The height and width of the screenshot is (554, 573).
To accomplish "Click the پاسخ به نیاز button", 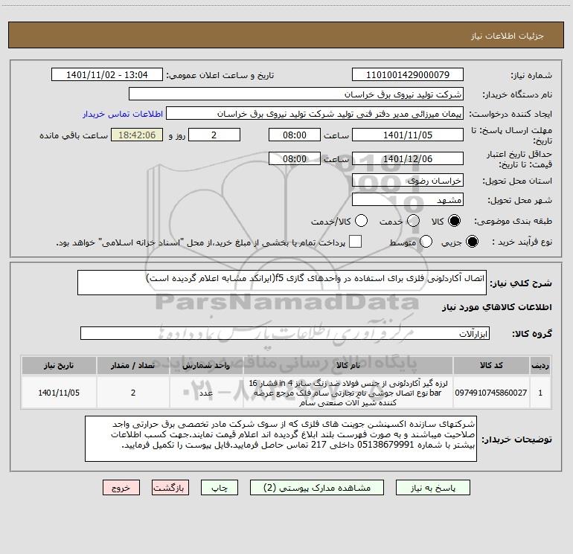I will (x=433, y=488).
